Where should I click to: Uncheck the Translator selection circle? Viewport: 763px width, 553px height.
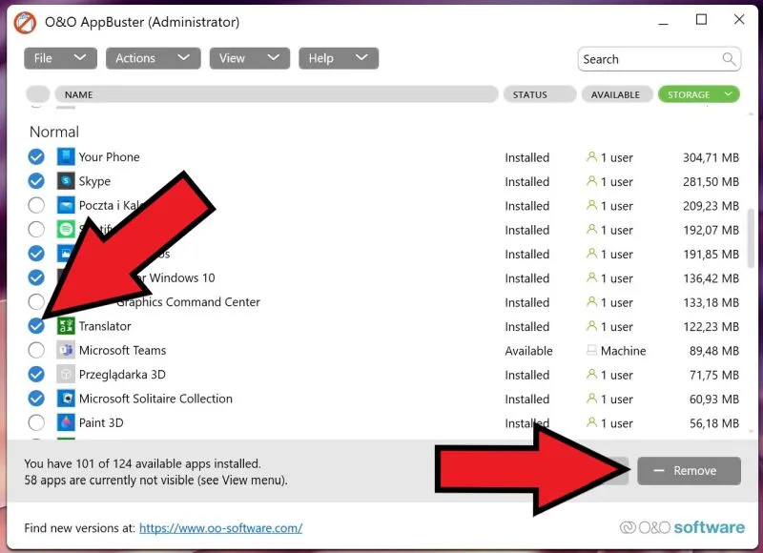coord(35,326)
